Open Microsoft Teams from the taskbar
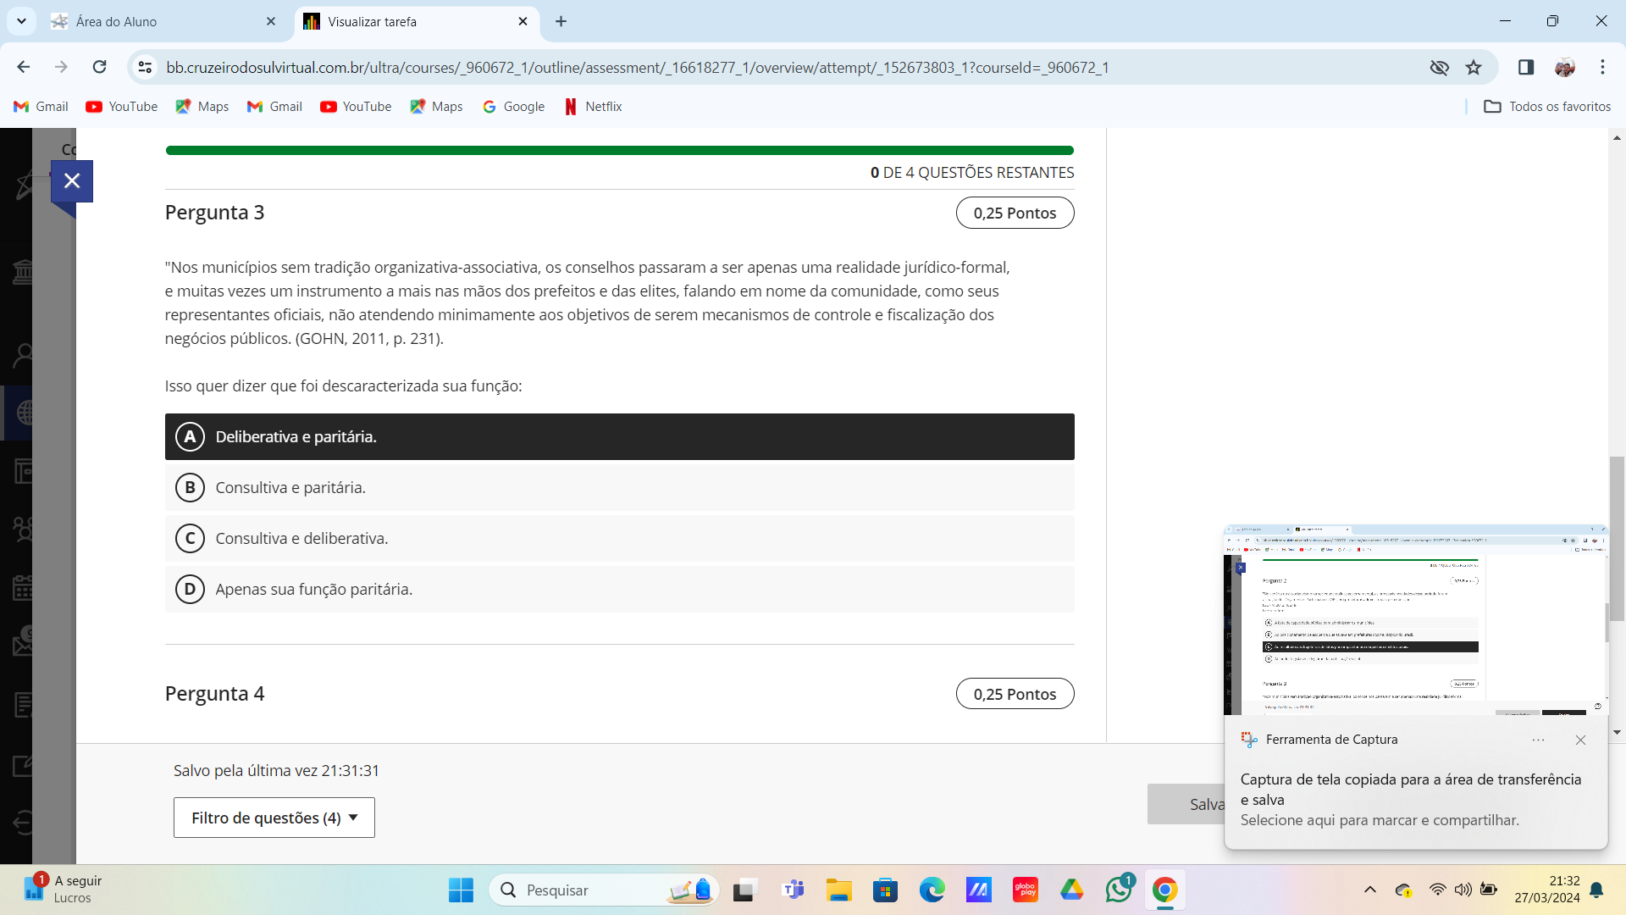 coord(793,890)
